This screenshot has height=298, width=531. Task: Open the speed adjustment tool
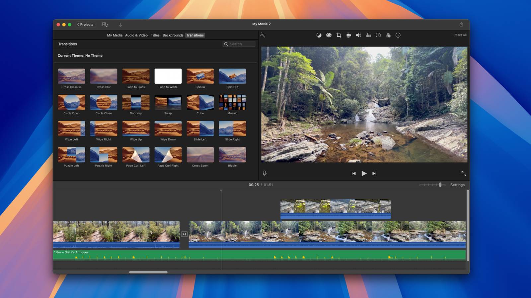point(378,35)
